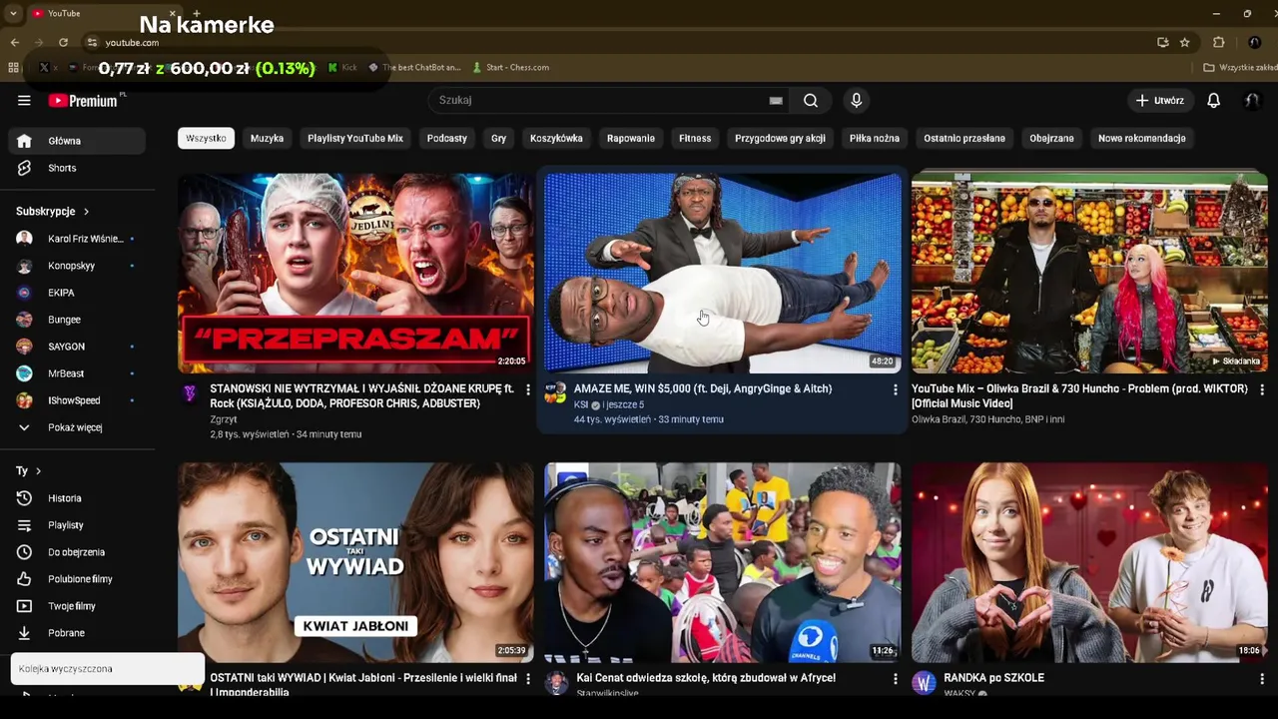Open the Bungee subscription channel
Viewport: 1278px width, 719px height.
(x=77, y=320)
